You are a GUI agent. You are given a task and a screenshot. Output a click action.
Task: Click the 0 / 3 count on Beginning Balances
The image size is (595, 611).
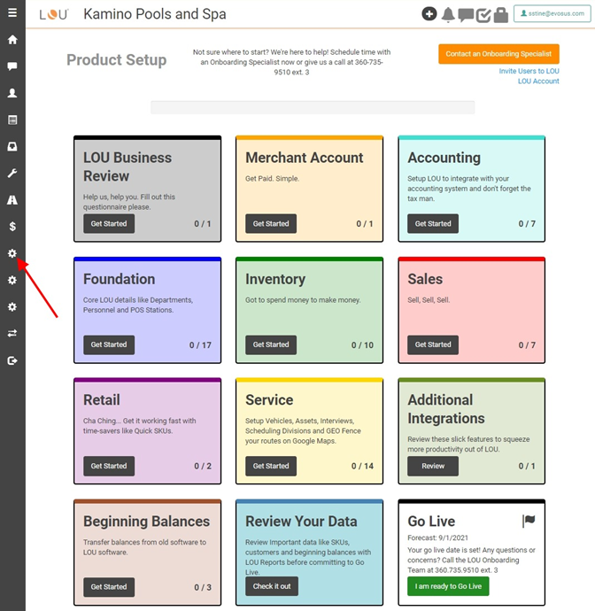coord(203,587)
